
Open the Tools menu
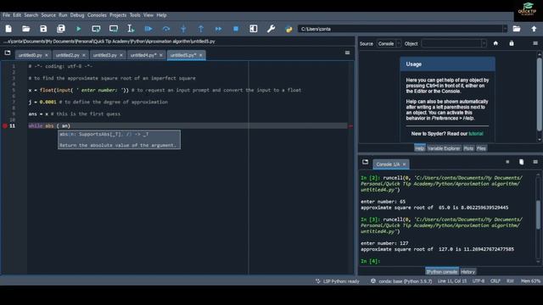[135, 15]
